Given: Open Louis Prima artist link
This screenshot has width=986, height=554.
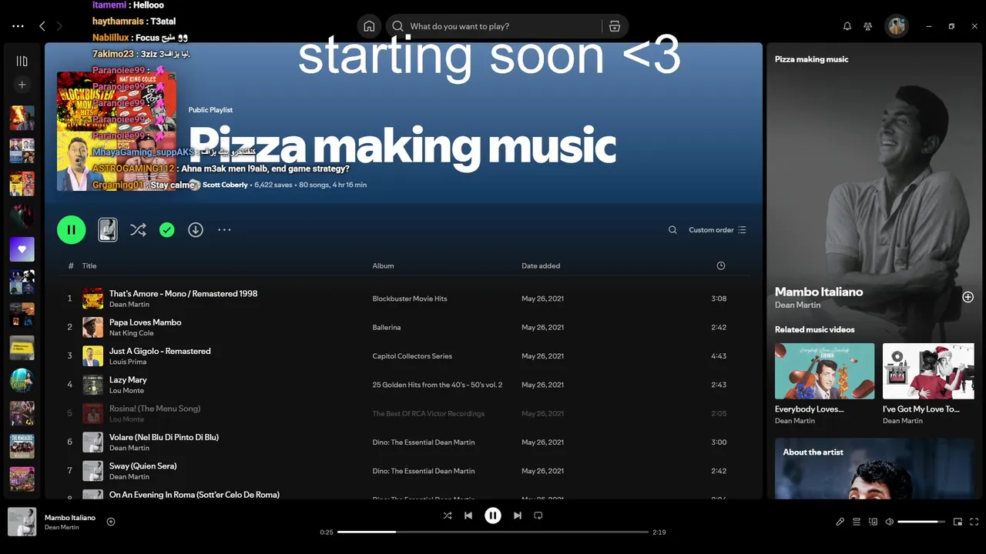Looking at the screenshot, I should click(x=128, y=362).
